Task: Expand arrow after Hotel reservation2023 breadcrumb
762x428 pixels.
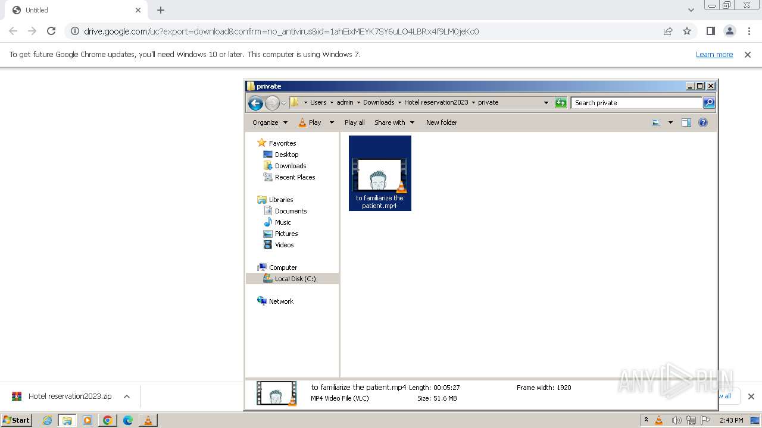Action: [x=473, y=102]
